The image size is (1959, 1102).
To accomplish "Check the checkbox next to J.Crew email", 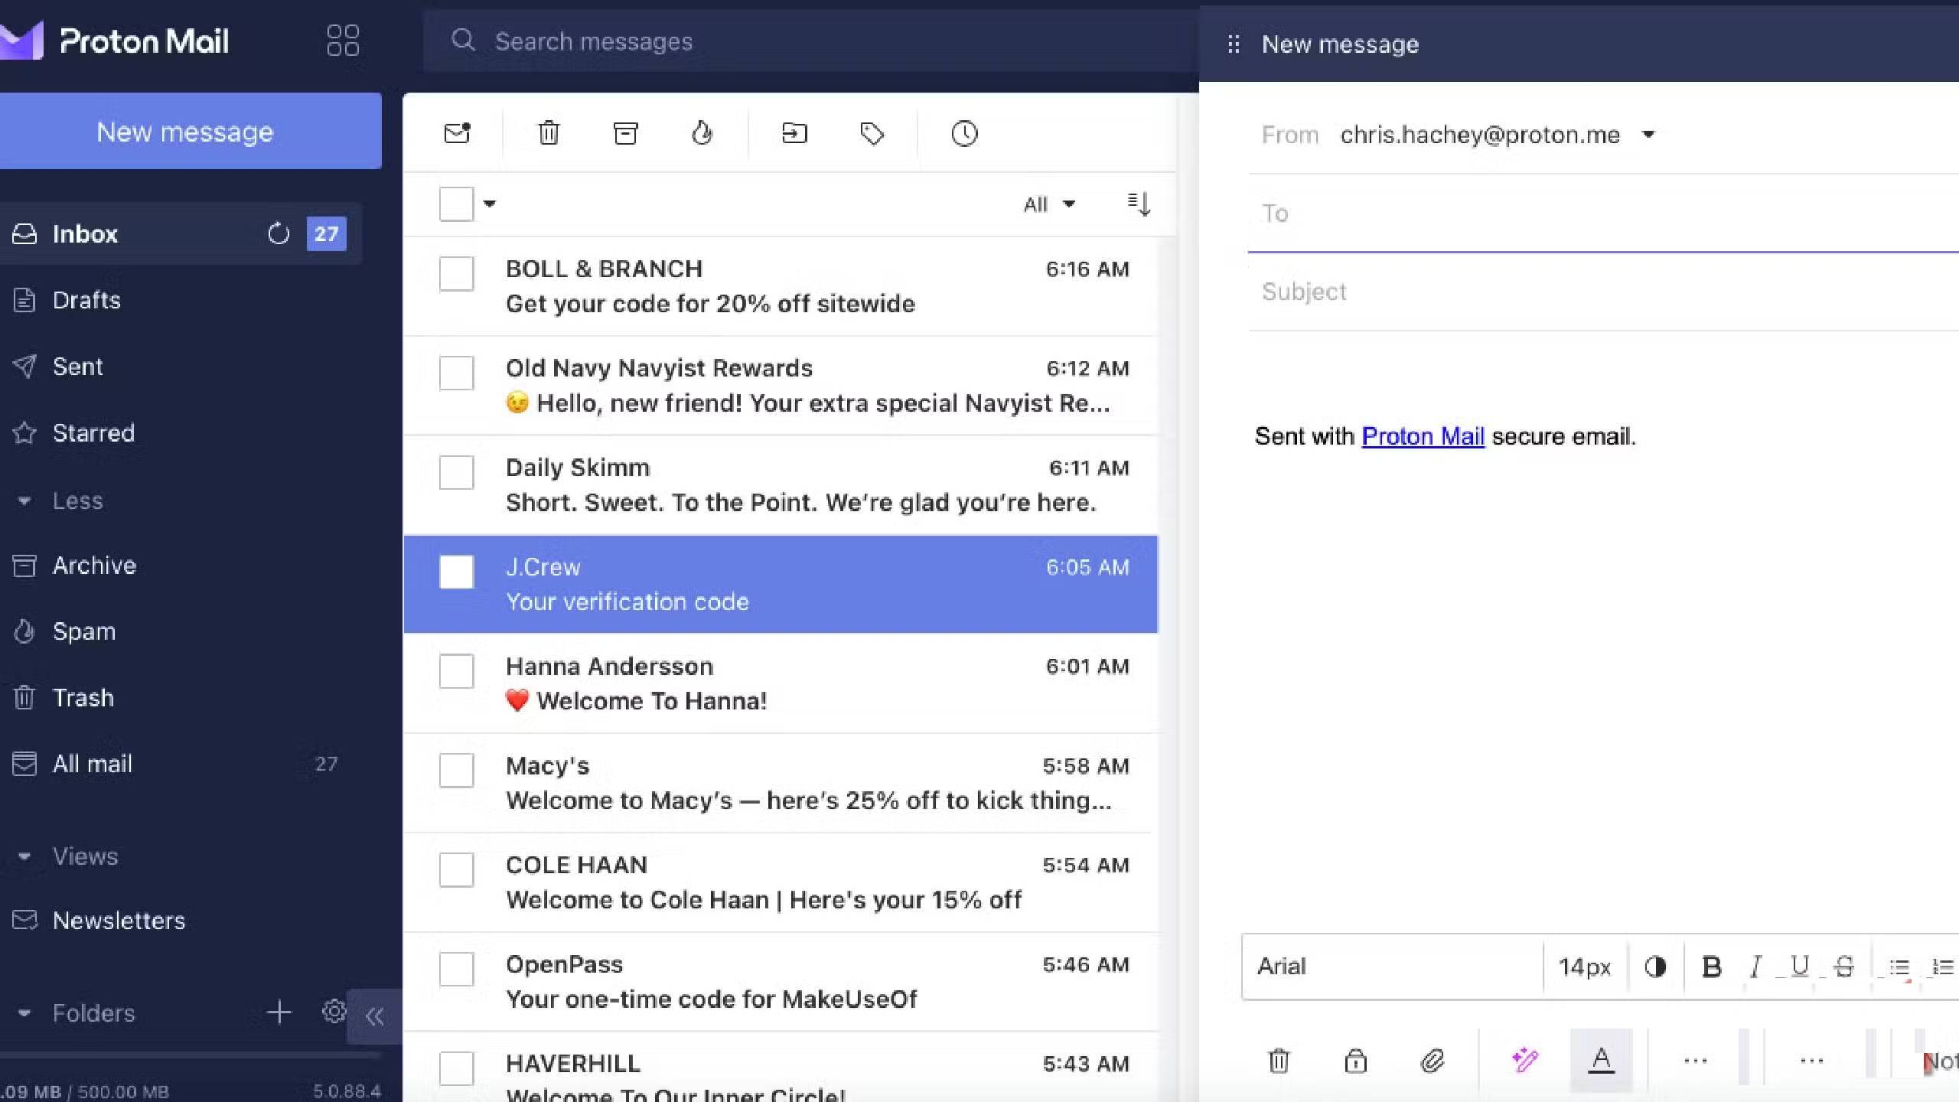I will (456, 572).
